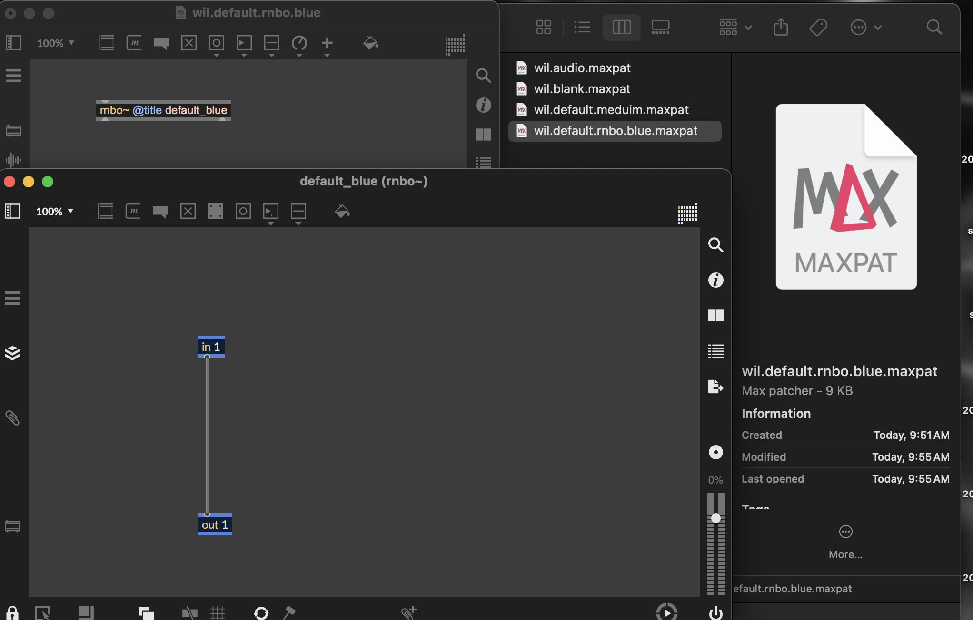Click More... in Finder preview pane
This screenshot has width=973, height=620.
tap(845, 542)
